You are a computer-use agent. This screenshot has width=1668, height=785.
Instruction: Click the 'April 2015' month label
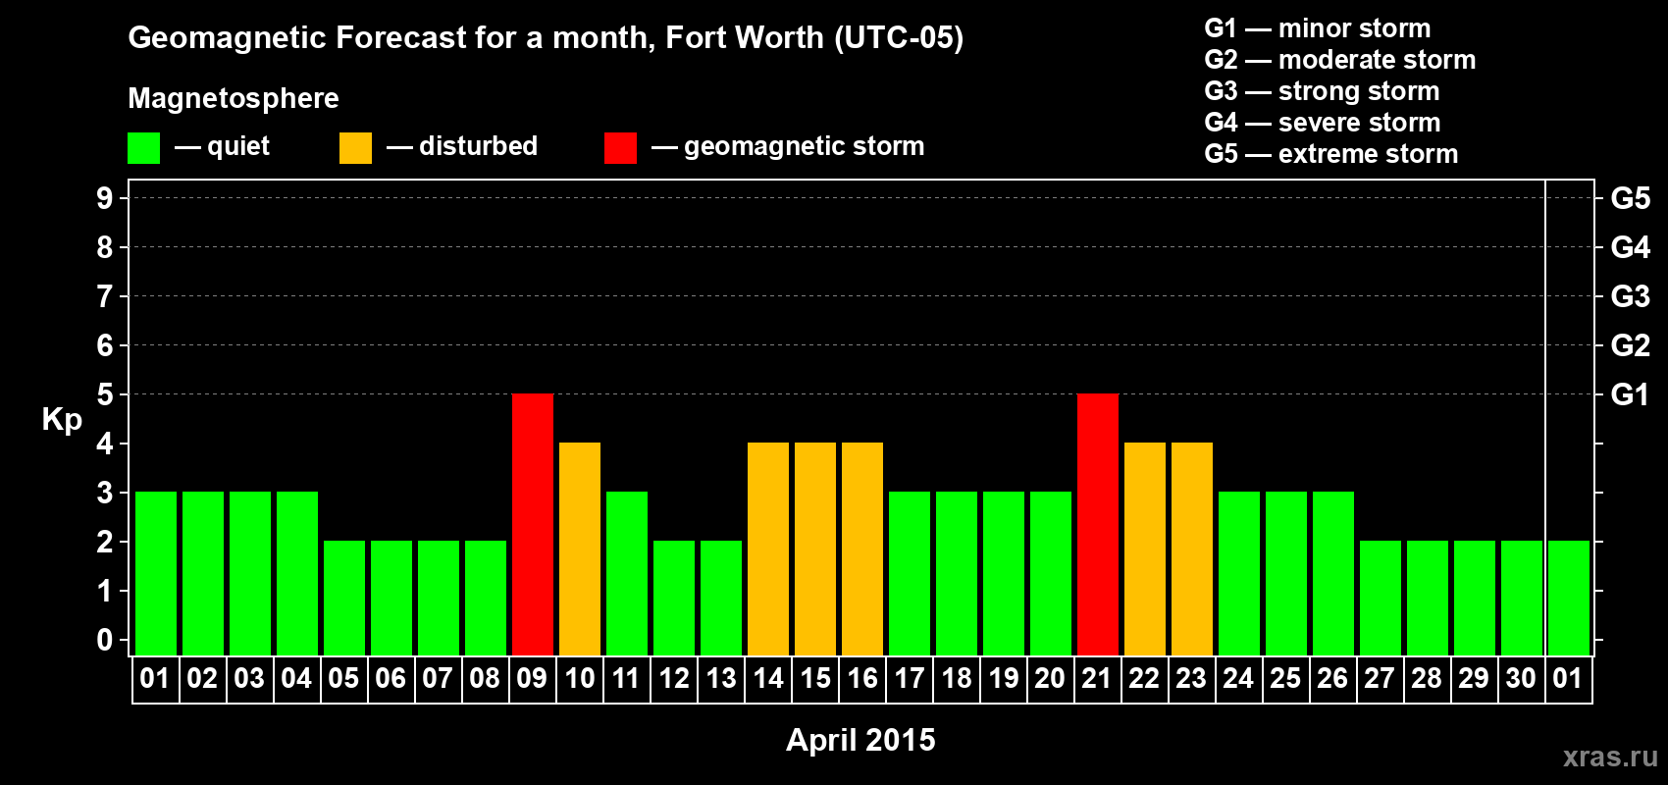click(x=860, y=740)
